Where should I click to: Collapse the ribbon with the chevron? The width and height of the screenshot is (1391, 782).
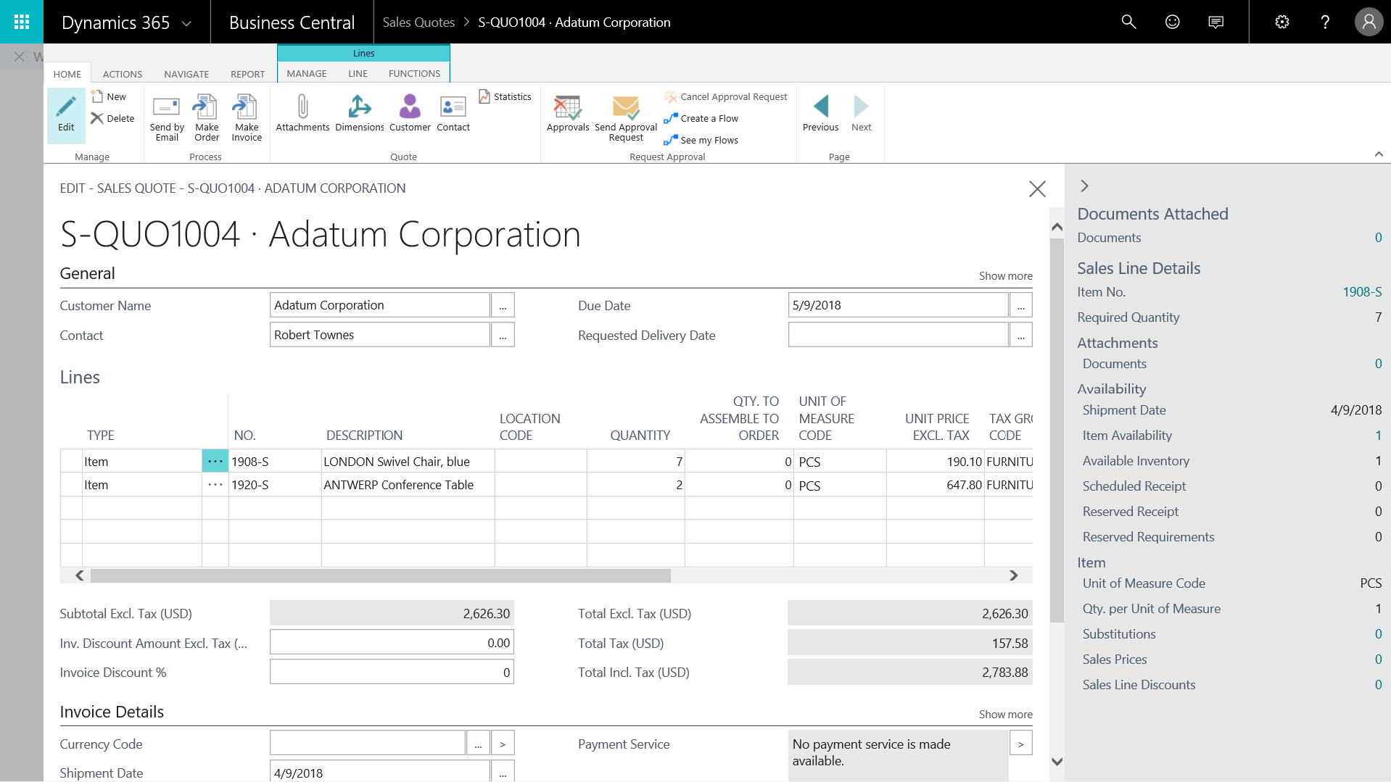(1379, 154)
